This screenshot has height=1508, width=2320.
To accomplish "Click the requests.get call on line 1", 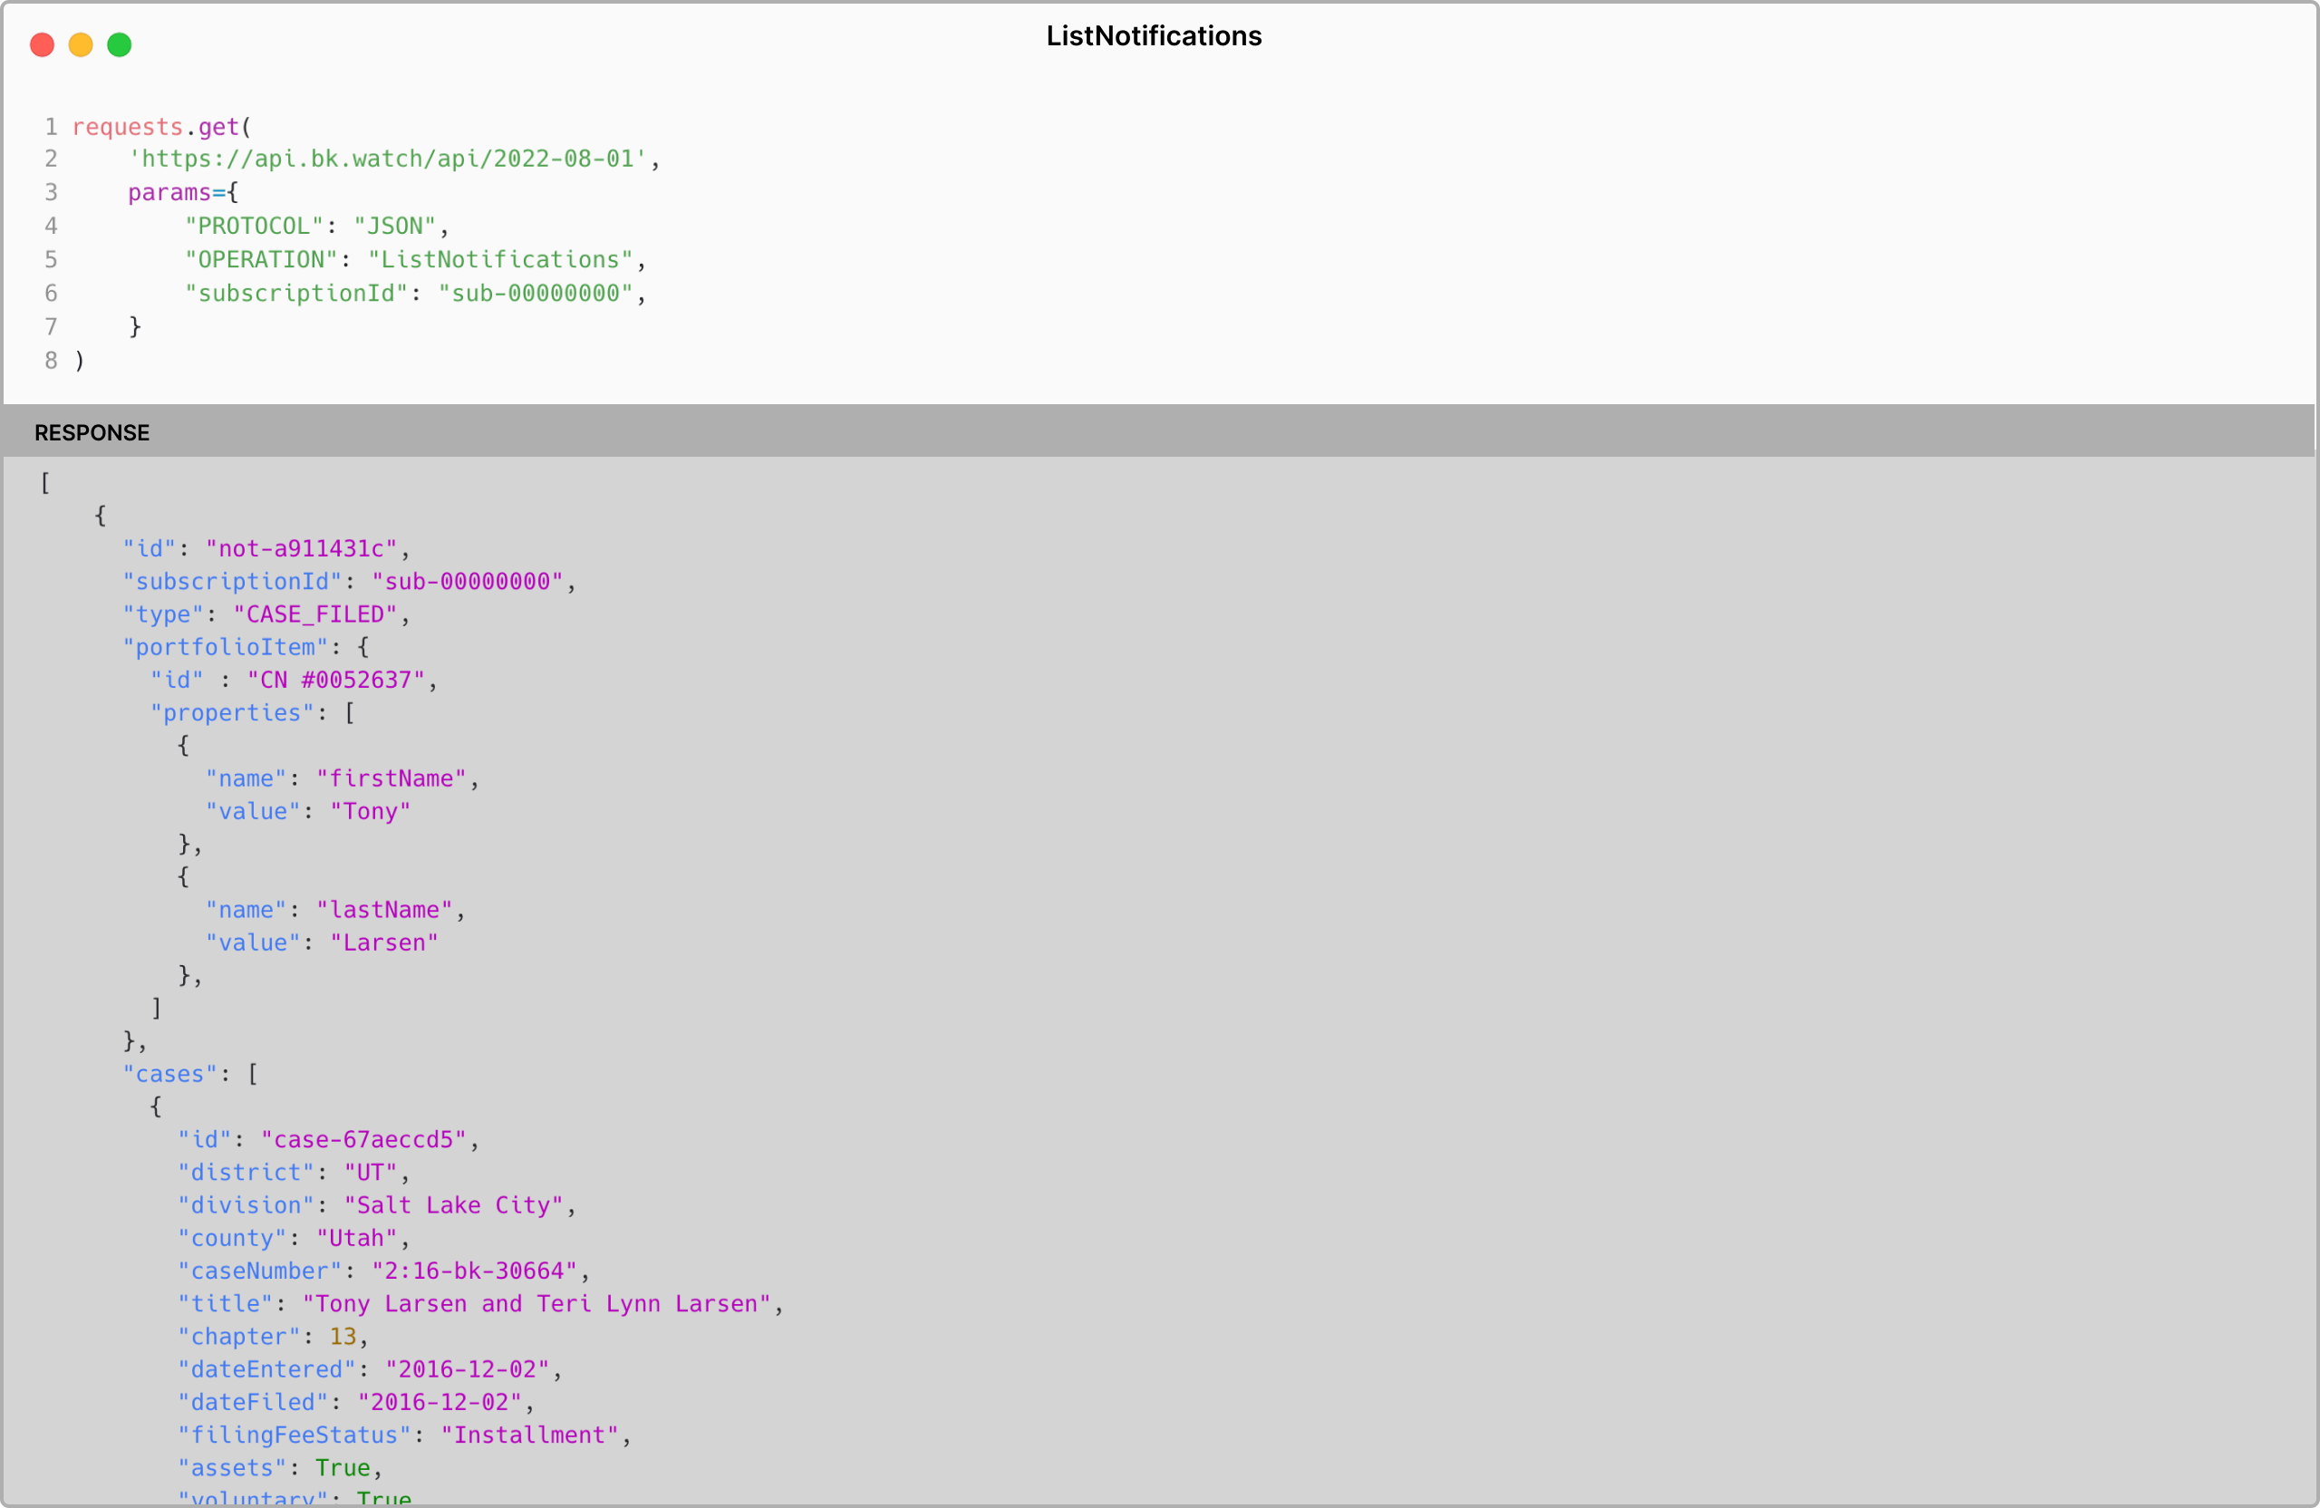I will coord(156,127).
